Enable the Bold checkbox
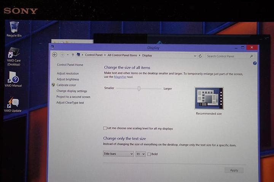Viewport: 274px width, 182px height. 149,154
